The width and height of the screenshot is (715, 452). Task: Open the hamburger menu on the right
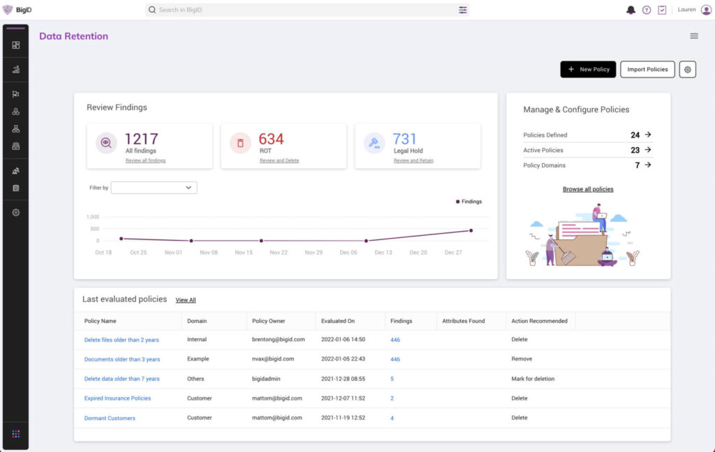coord(693,36)
